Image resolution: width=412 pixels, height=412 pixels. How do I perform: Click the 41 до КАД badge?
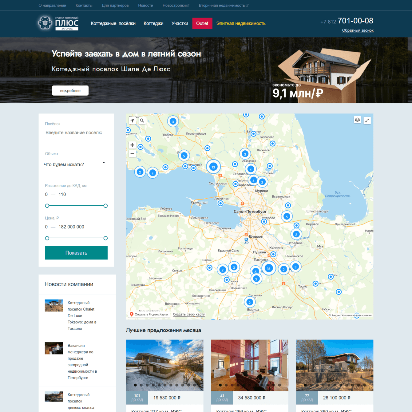[x=222, y=398]
